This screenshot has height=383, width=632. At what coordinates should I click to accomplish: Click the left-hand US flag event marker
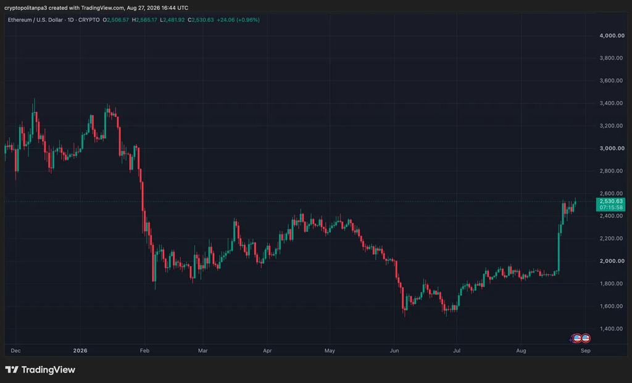577,339
